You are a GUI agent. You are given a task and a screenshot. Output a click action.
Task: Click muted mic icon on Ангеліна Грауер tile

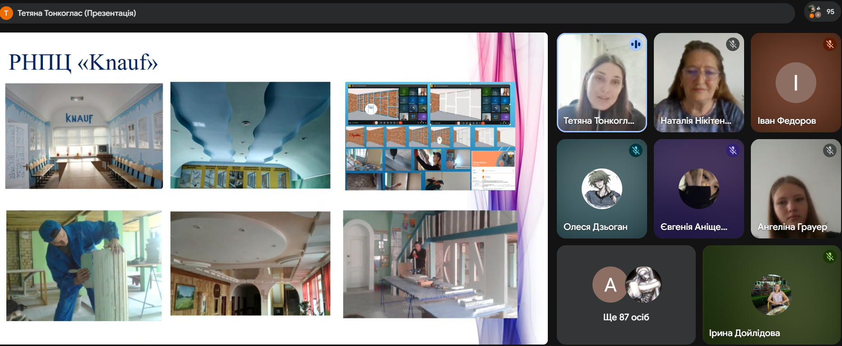[x=830, y=150]
